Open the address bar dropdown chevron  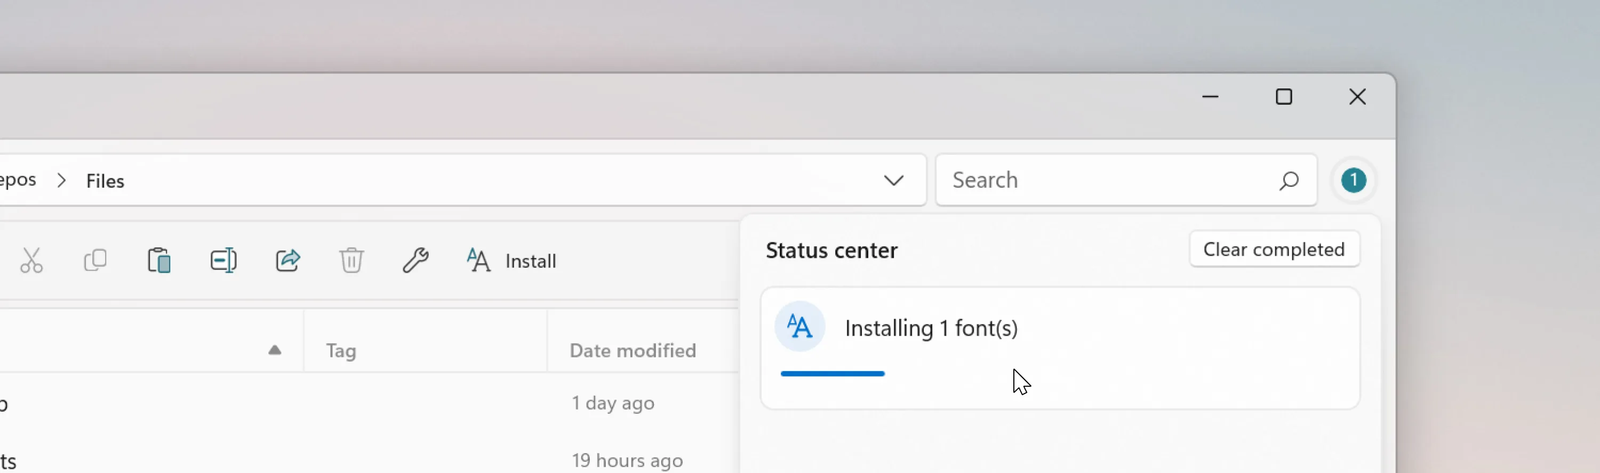[x=894, y=180]
